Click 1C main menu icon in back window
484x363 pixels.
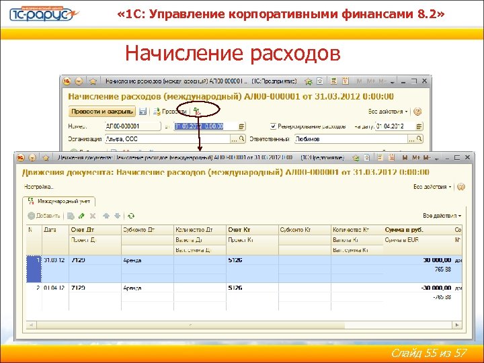click(67, 81)
